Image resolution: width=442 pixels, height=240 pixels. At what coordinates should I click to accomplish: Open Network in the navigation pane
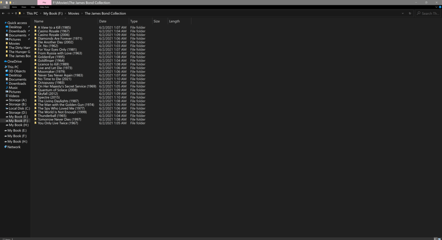click(14, 147)
